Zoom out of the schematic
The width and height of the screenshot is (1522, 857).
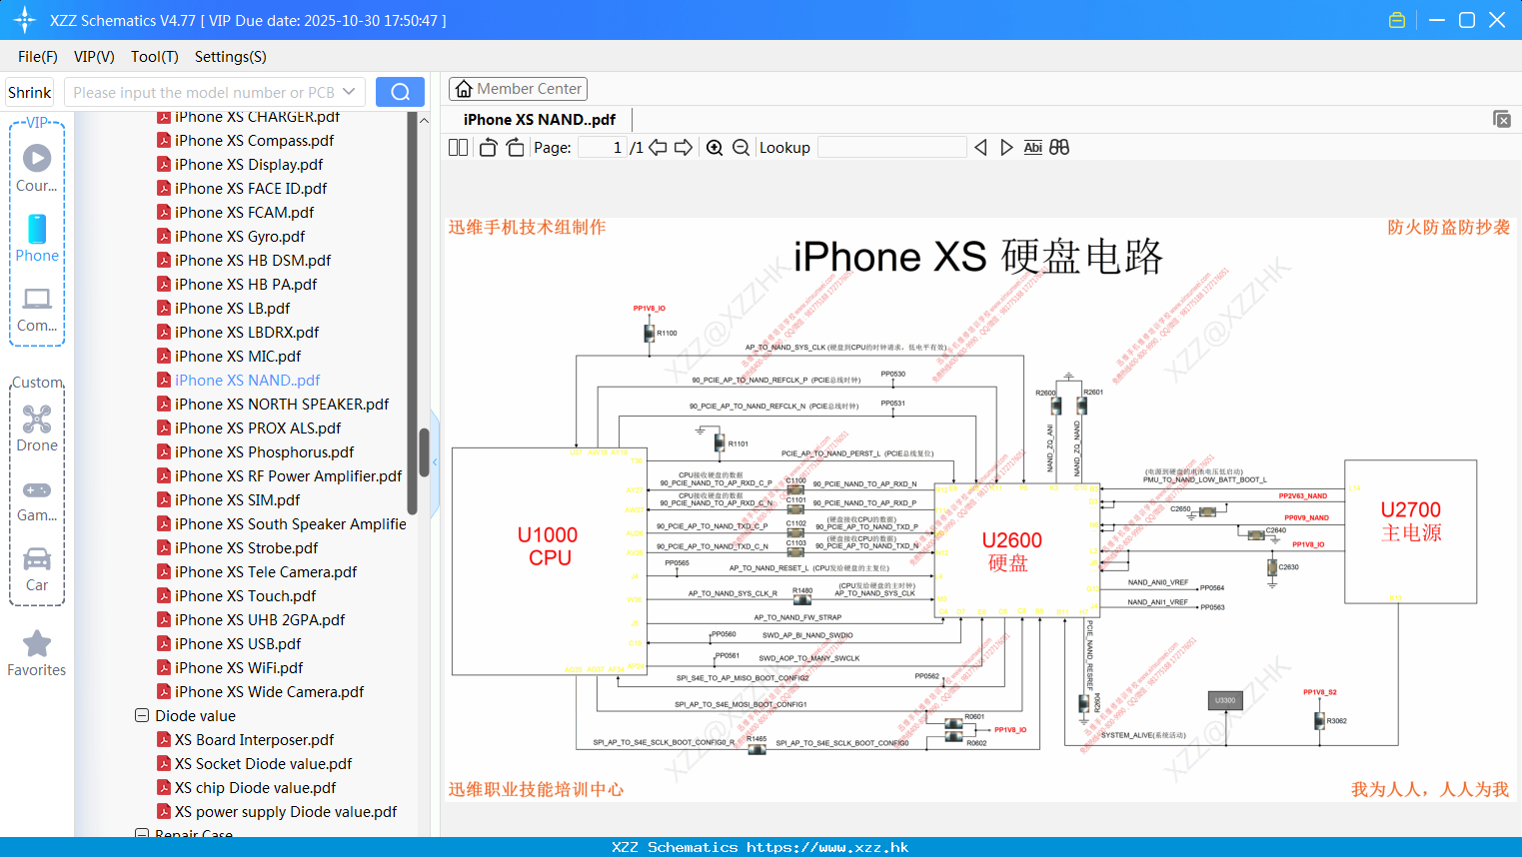tap(741, 148)
